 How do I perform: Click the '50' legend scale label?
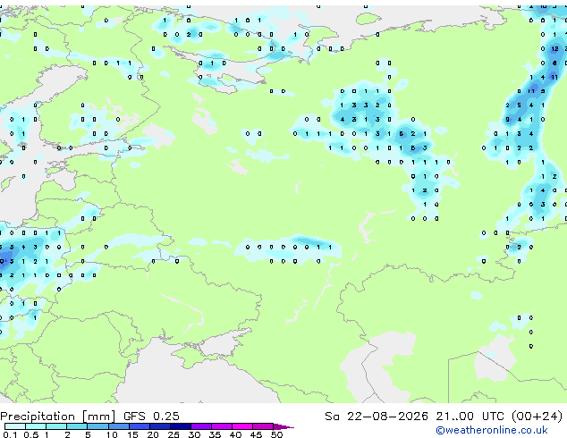click(277, 434)
